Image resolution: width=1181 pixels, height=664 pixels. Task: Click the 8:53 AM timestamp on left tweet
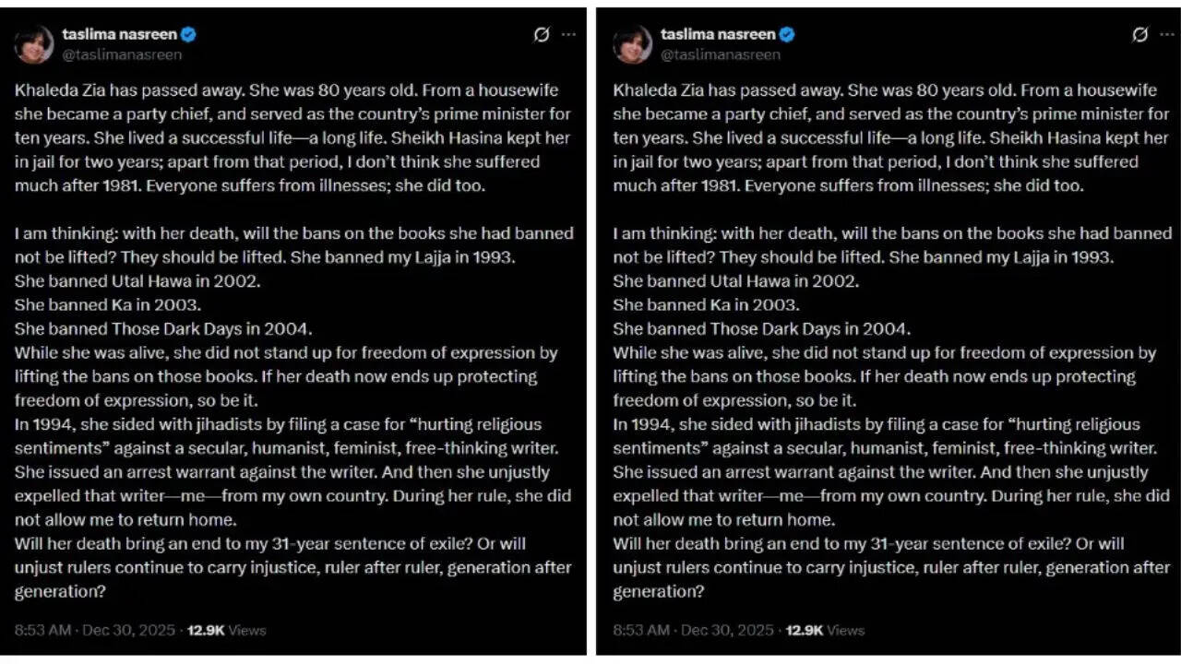42,631
